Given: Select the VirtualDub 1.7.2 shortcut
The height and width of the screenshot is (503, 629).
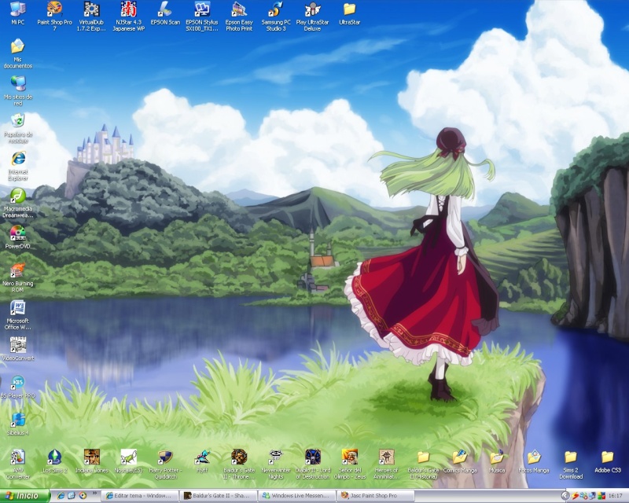Looking at the screenshot, I should pyautogui.click(x=91, y=16).
